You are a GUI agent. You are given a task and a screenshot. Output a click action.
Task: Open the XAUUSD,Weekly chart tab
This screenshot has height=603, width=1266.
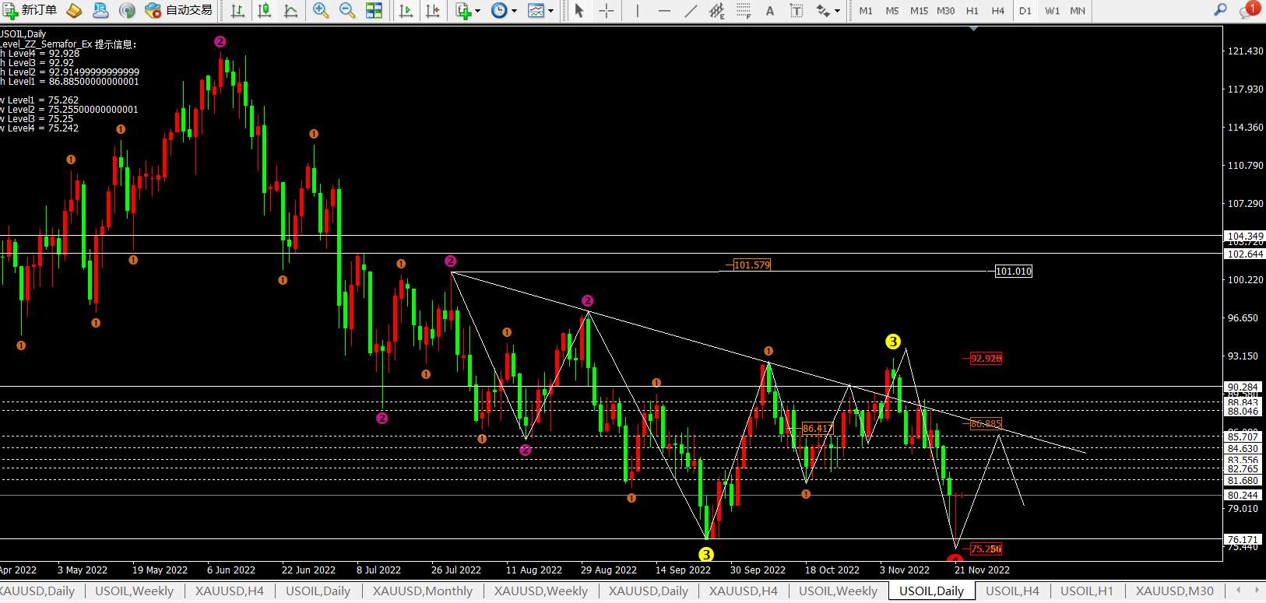point(540,591)
